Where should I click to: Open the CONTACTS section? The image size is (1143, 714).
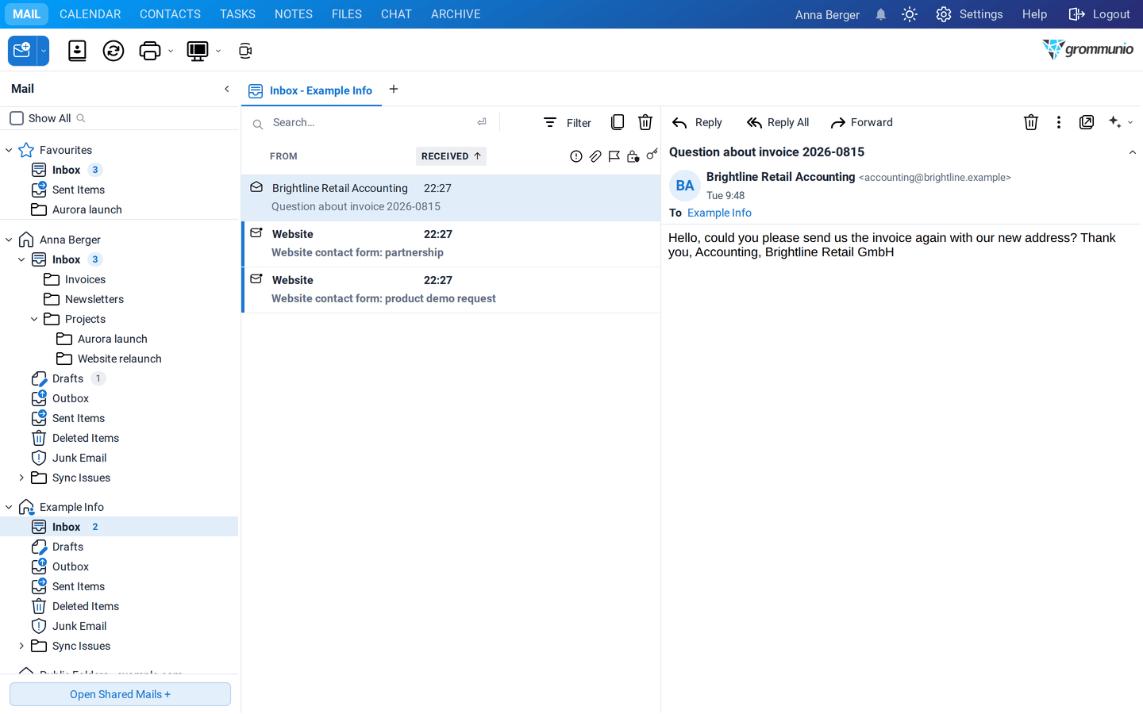170,14
